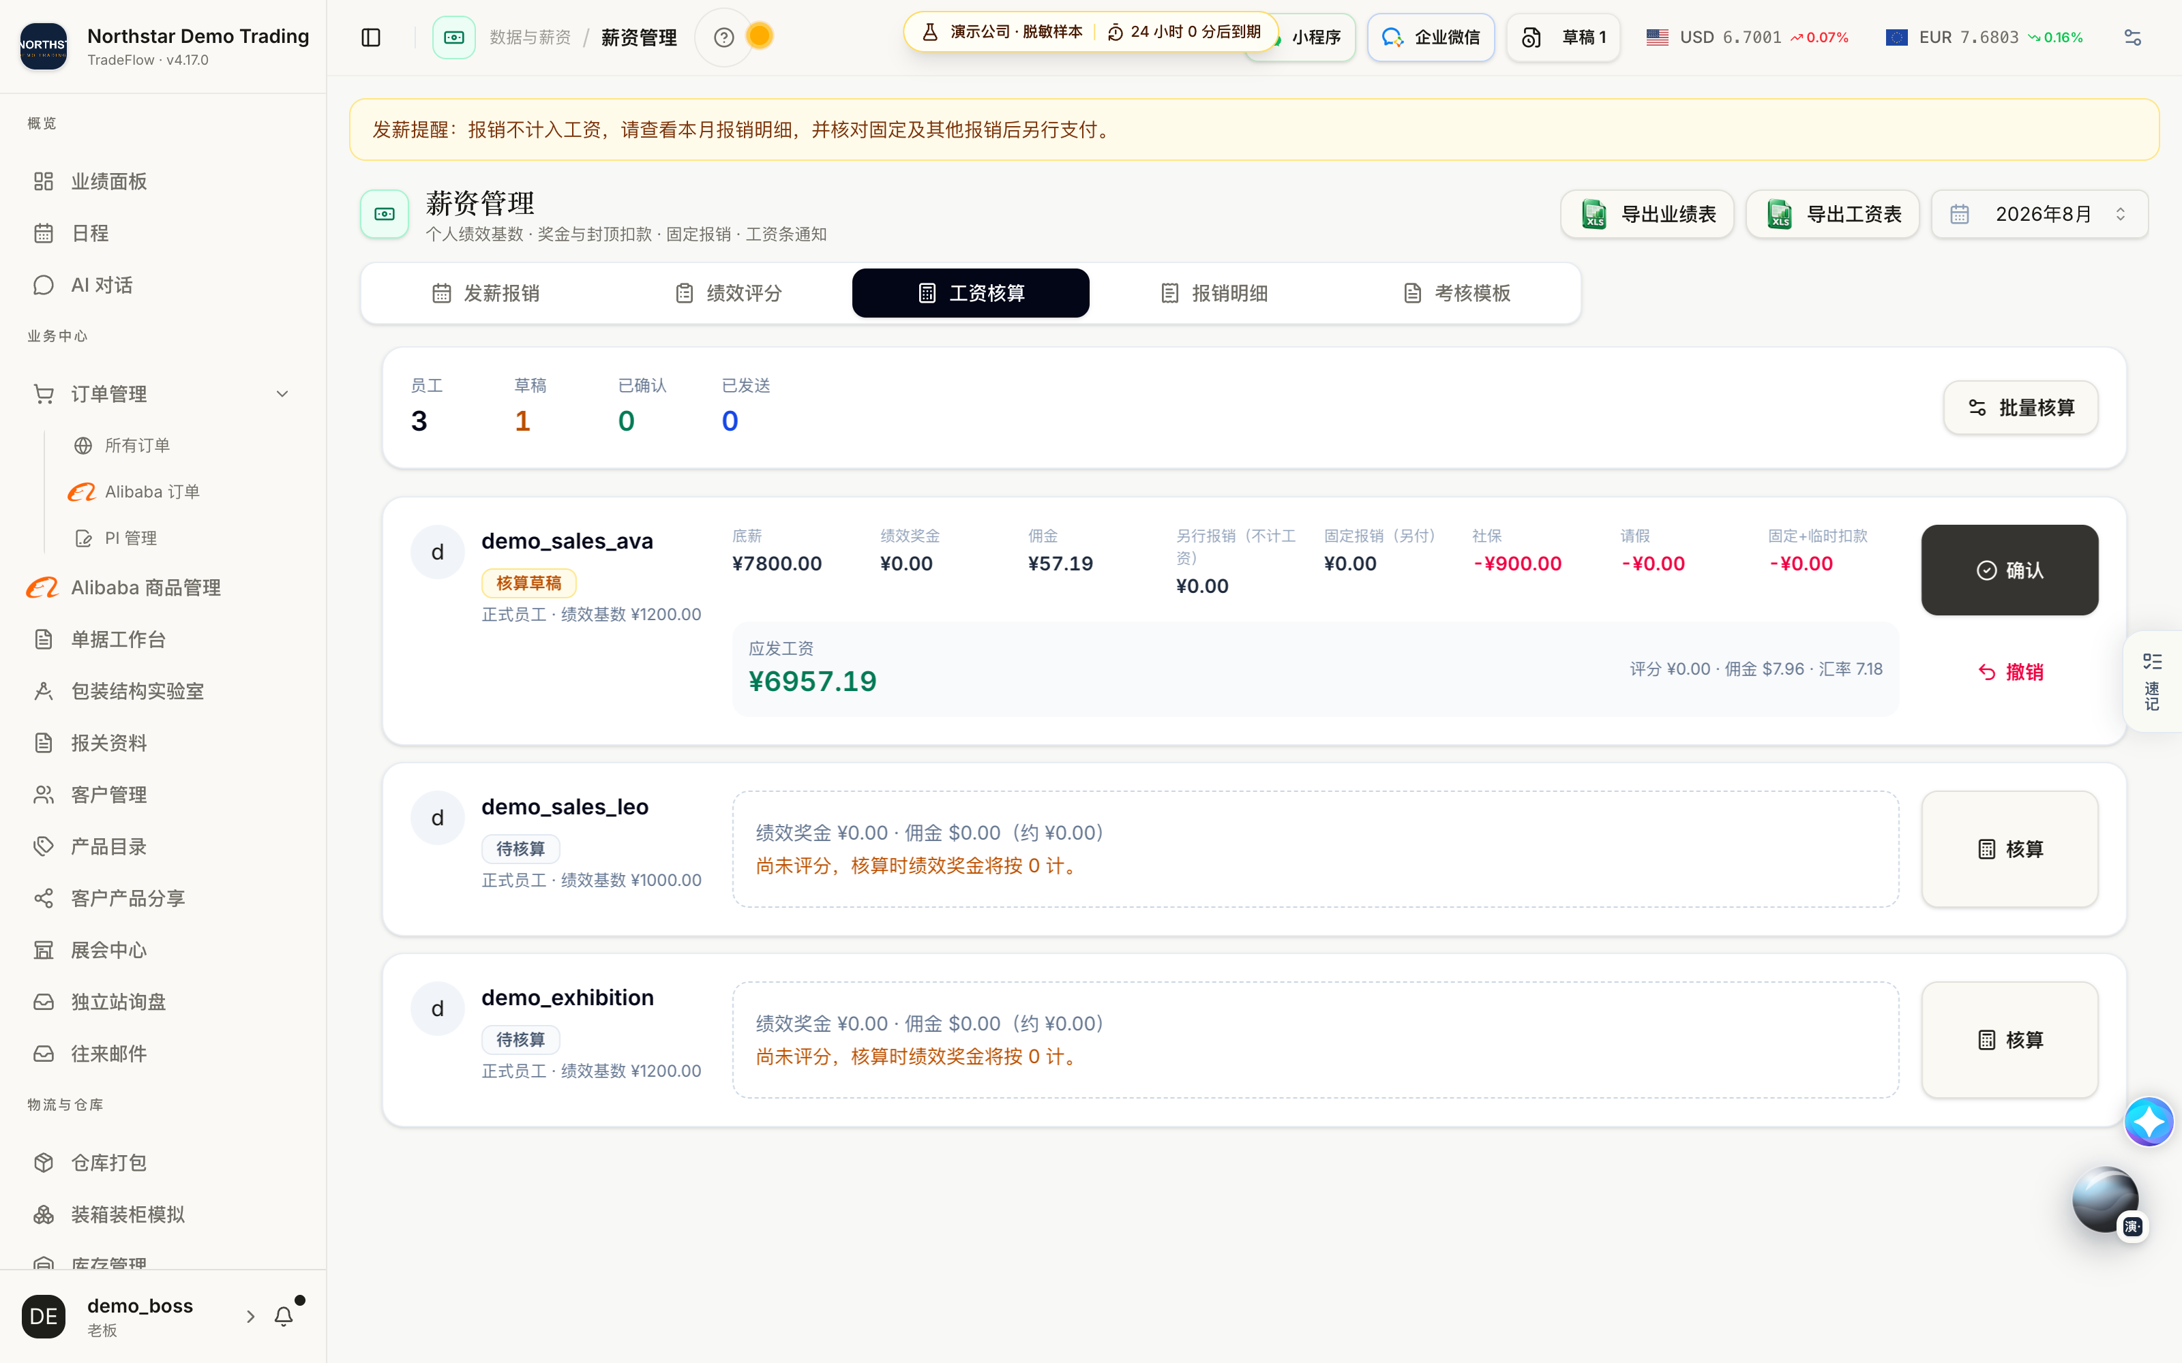Open 装箱装柜模拟 in sidebar
The height and width of the screenshot is (1363, 2182).
point(163,1214)
